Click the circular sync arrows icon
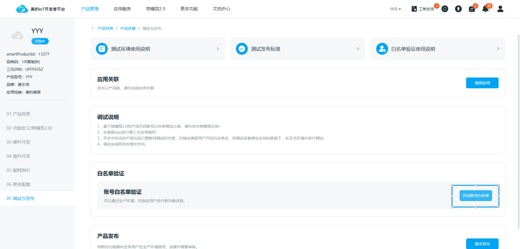The height and width of the screenshot is (249, 520). [x=445, y=9]
